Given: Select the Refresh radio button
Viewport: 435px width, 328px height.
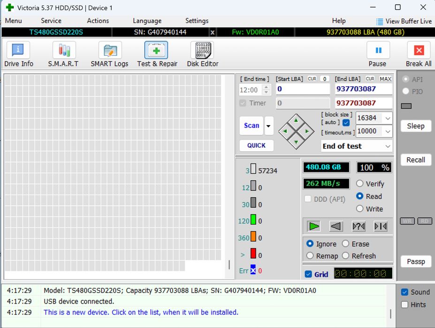Looking at the screenshot, I should click(x=345, y=255).
